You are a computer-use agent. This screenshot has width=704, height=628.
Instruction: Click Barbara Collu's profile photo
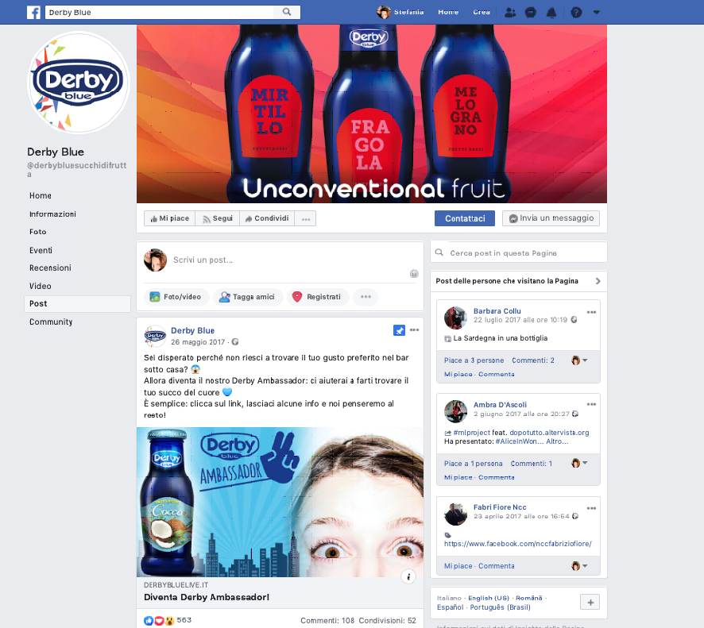(x=455, y=318)
